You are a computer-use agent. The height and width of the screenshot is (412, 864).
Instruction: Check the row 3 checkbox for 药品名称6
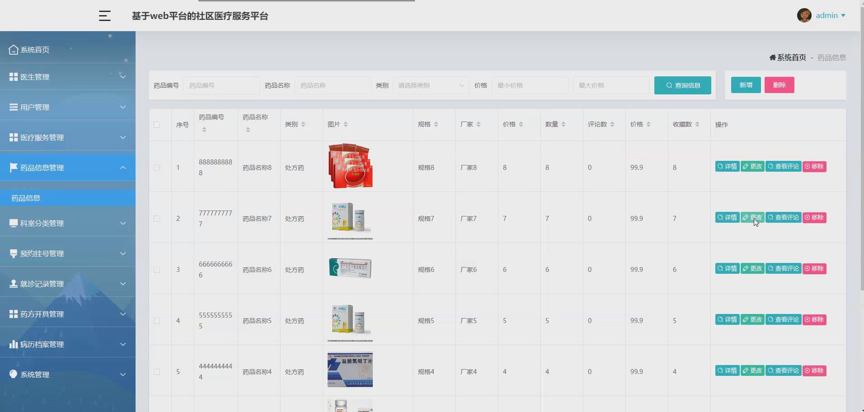157,270
